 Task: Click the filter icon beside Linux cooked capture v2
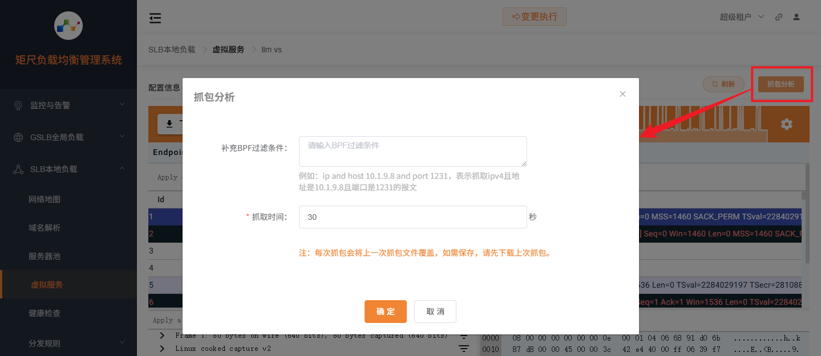coord(463,348)
